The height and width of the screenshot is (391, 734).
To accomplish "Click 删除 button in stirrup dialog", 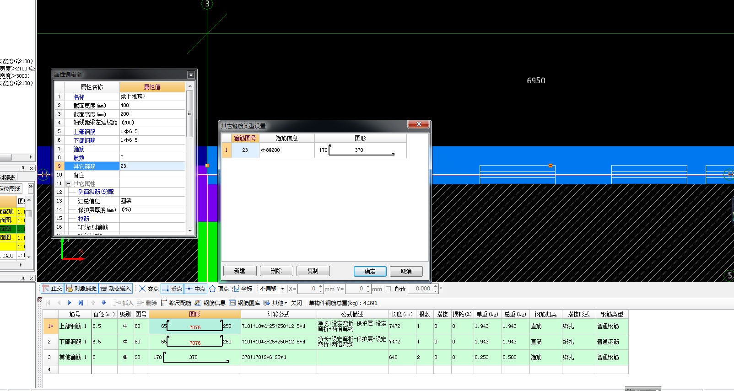I will click(276, 271).
